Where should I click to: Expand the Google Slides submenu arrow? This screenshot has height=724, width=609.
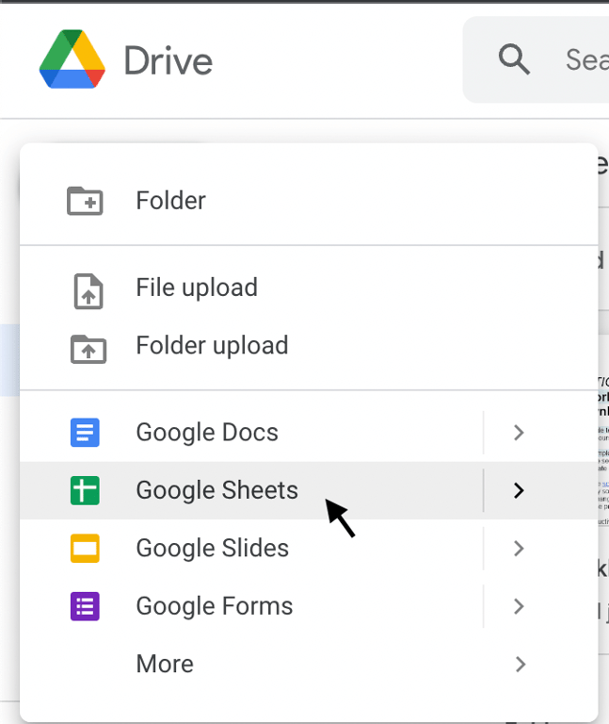(519, 549)
